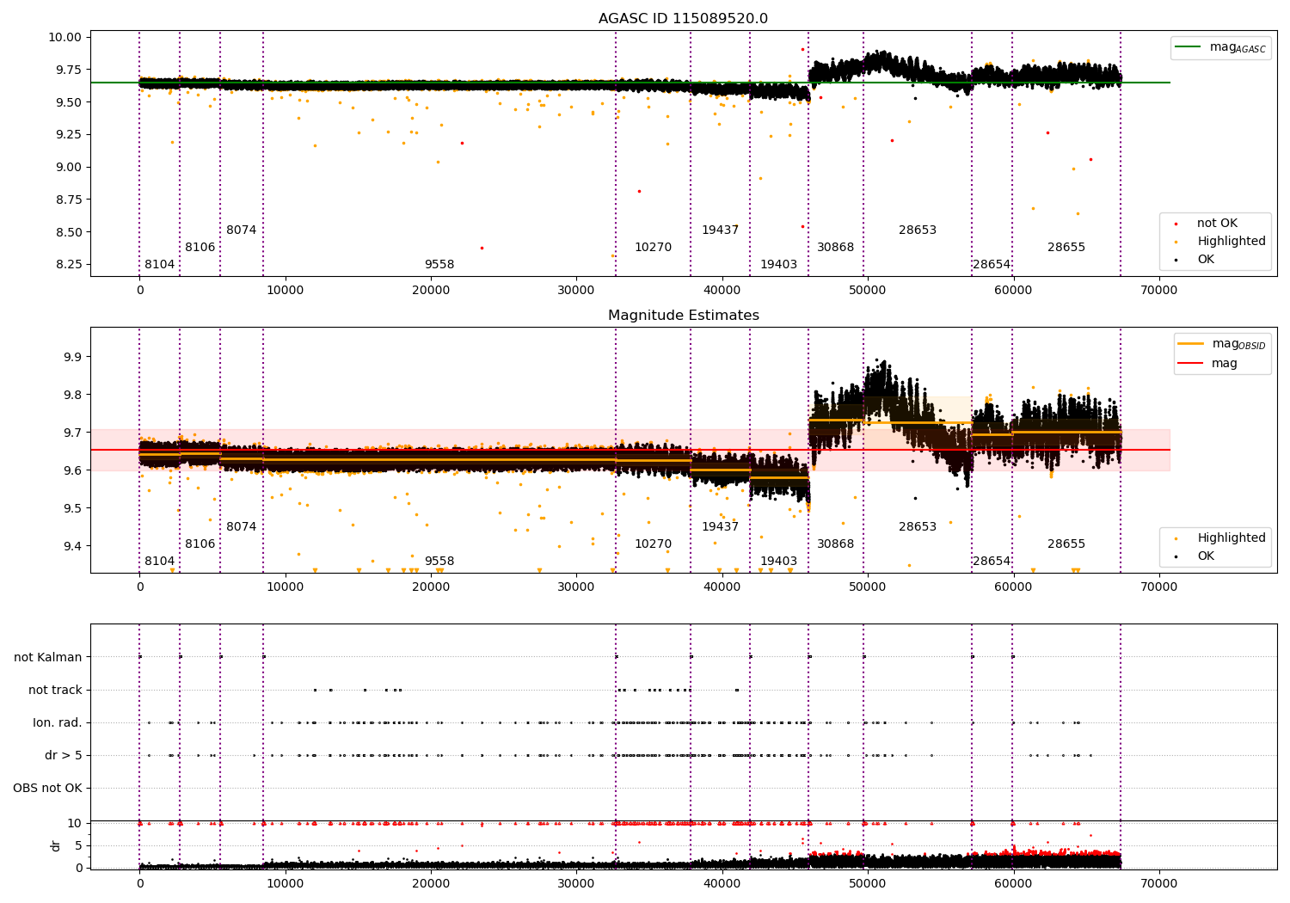Click the OBSID label 9558 in the top plot

[439, 265]
